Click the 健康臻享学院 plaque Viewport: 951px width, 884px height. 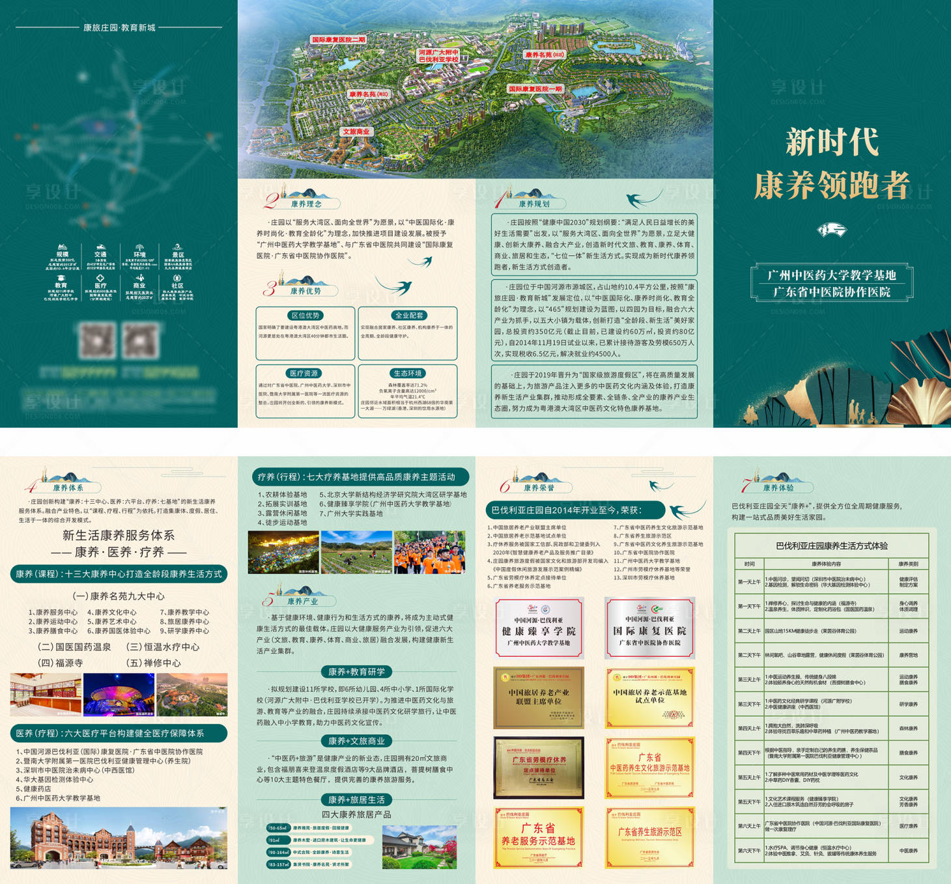click(539, 628)
